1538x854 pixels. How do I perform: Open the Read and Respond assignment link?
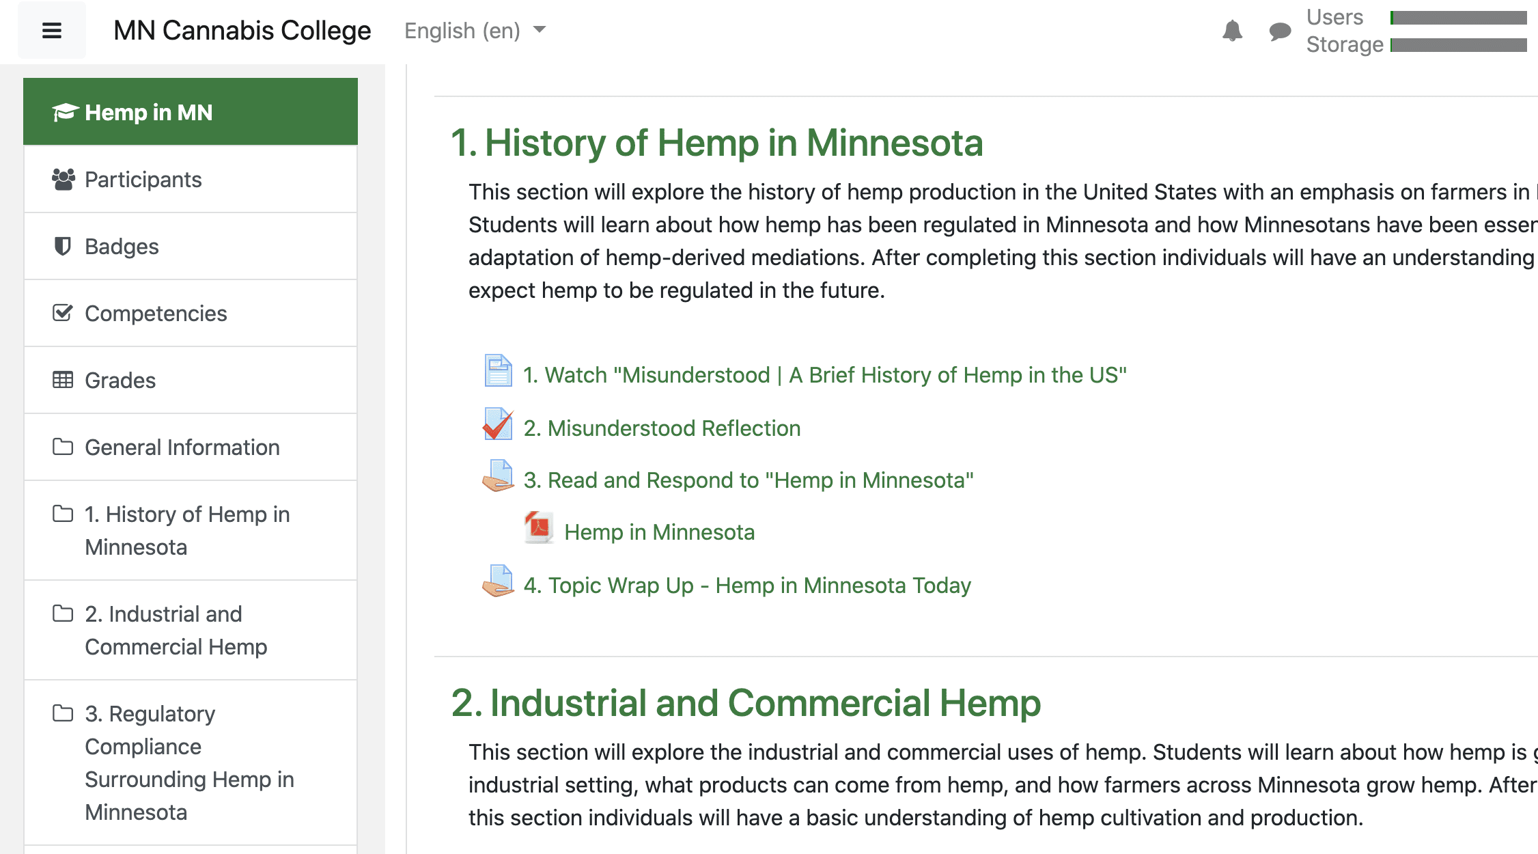coord(748,480)
